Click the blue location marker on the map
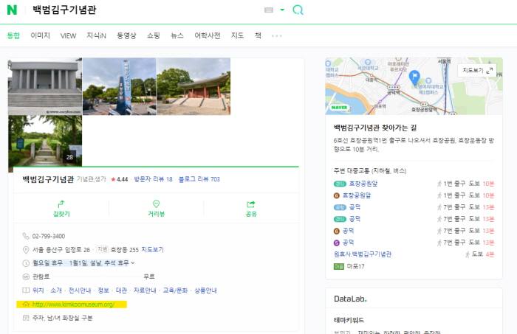This screenshot has width=517, height=334. pos(414,77)
